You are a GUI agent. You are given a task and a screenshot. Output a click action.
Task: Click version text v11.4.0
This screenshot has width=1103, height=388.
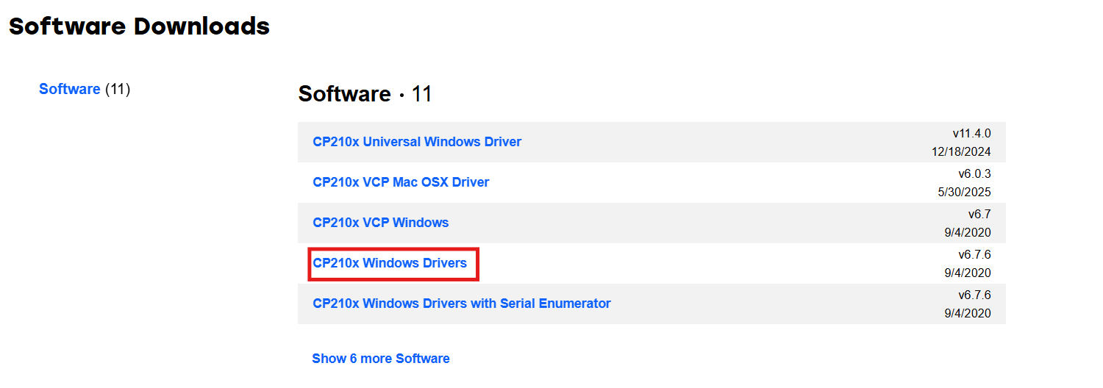pos(971,134)
